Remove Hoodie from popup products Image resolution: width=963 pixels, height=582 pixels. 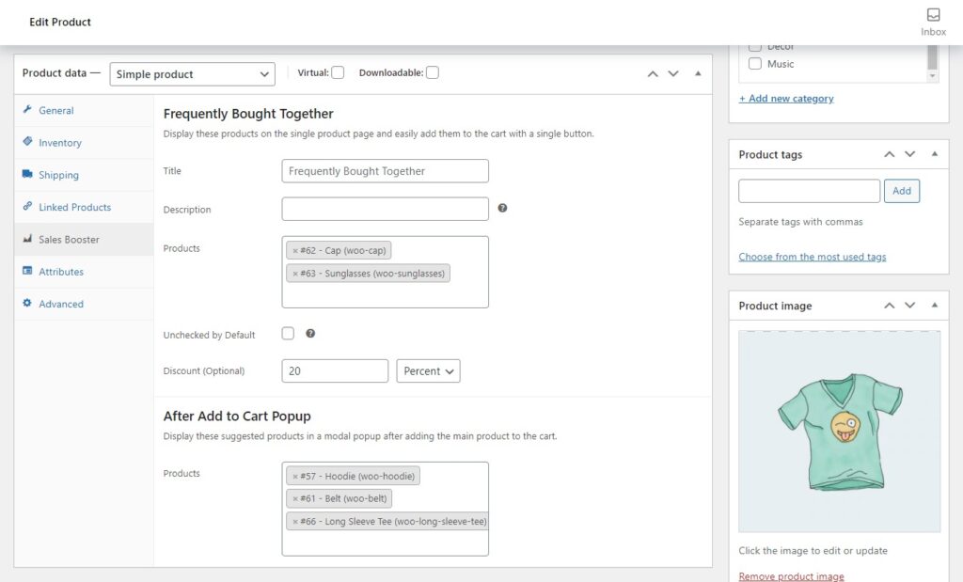point(294,477)
